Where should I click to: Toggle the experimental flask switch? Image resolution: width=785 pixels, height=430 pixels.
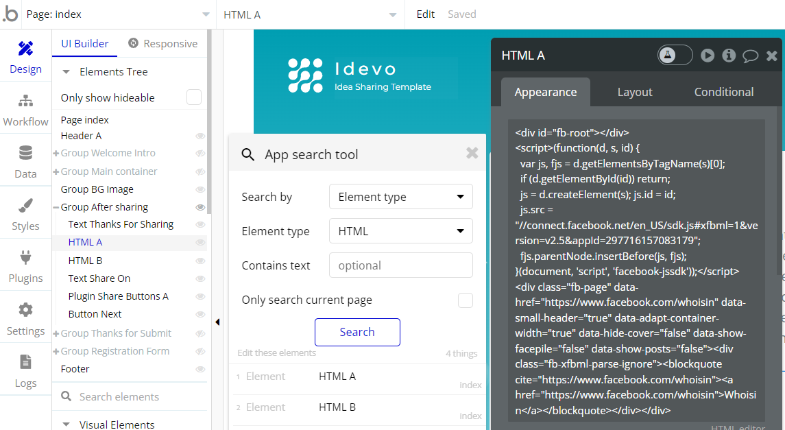tap(675, 55)
